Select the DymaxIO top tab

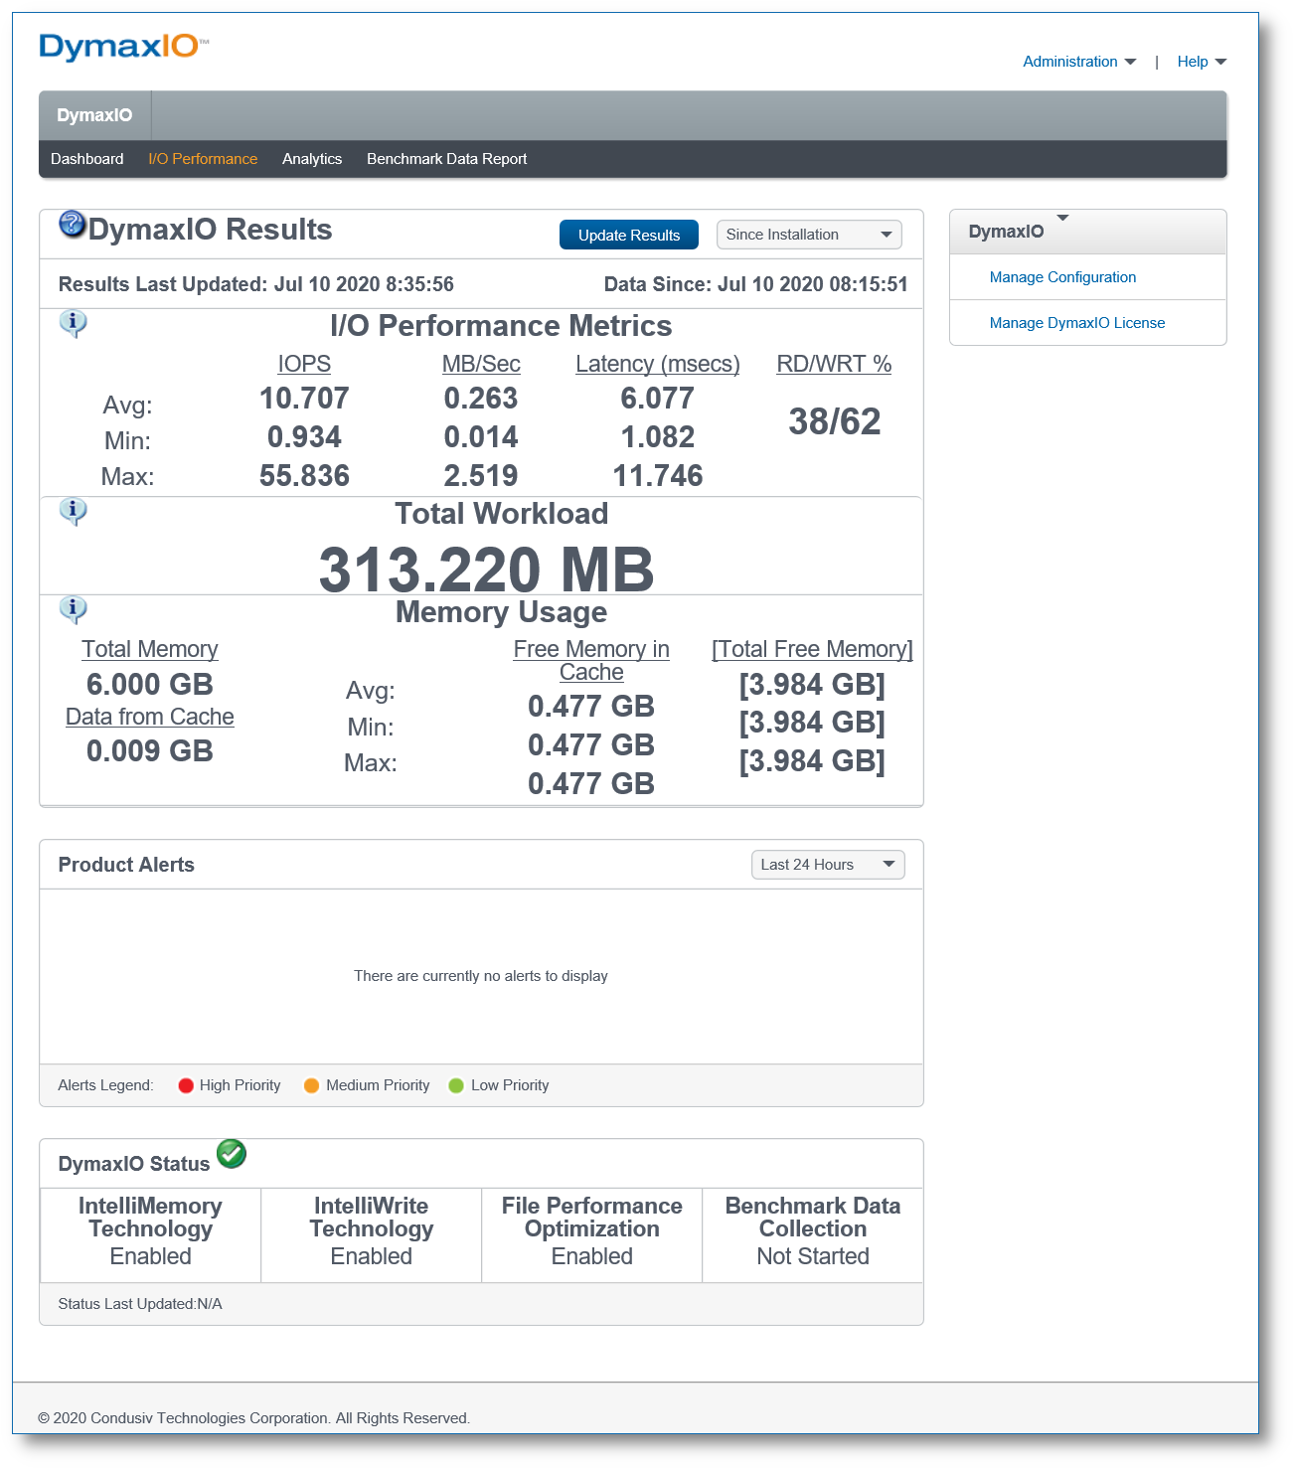(94, 115)
